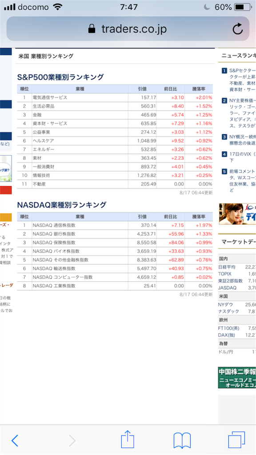256x455 pixels.
Task: Tap the value 1,276.82 for 情報技術
Action: click(147, 176)
